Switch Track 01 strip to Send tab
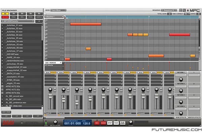Screen dimensions: 202x136 (47, 73)
